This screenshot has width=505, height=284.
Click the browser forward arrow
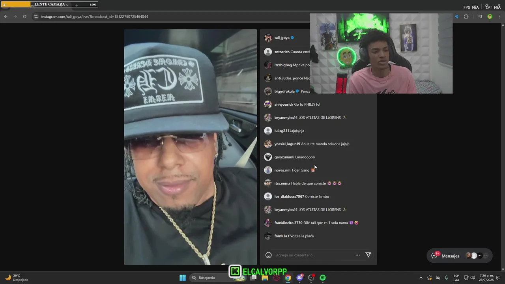(15, 17)
